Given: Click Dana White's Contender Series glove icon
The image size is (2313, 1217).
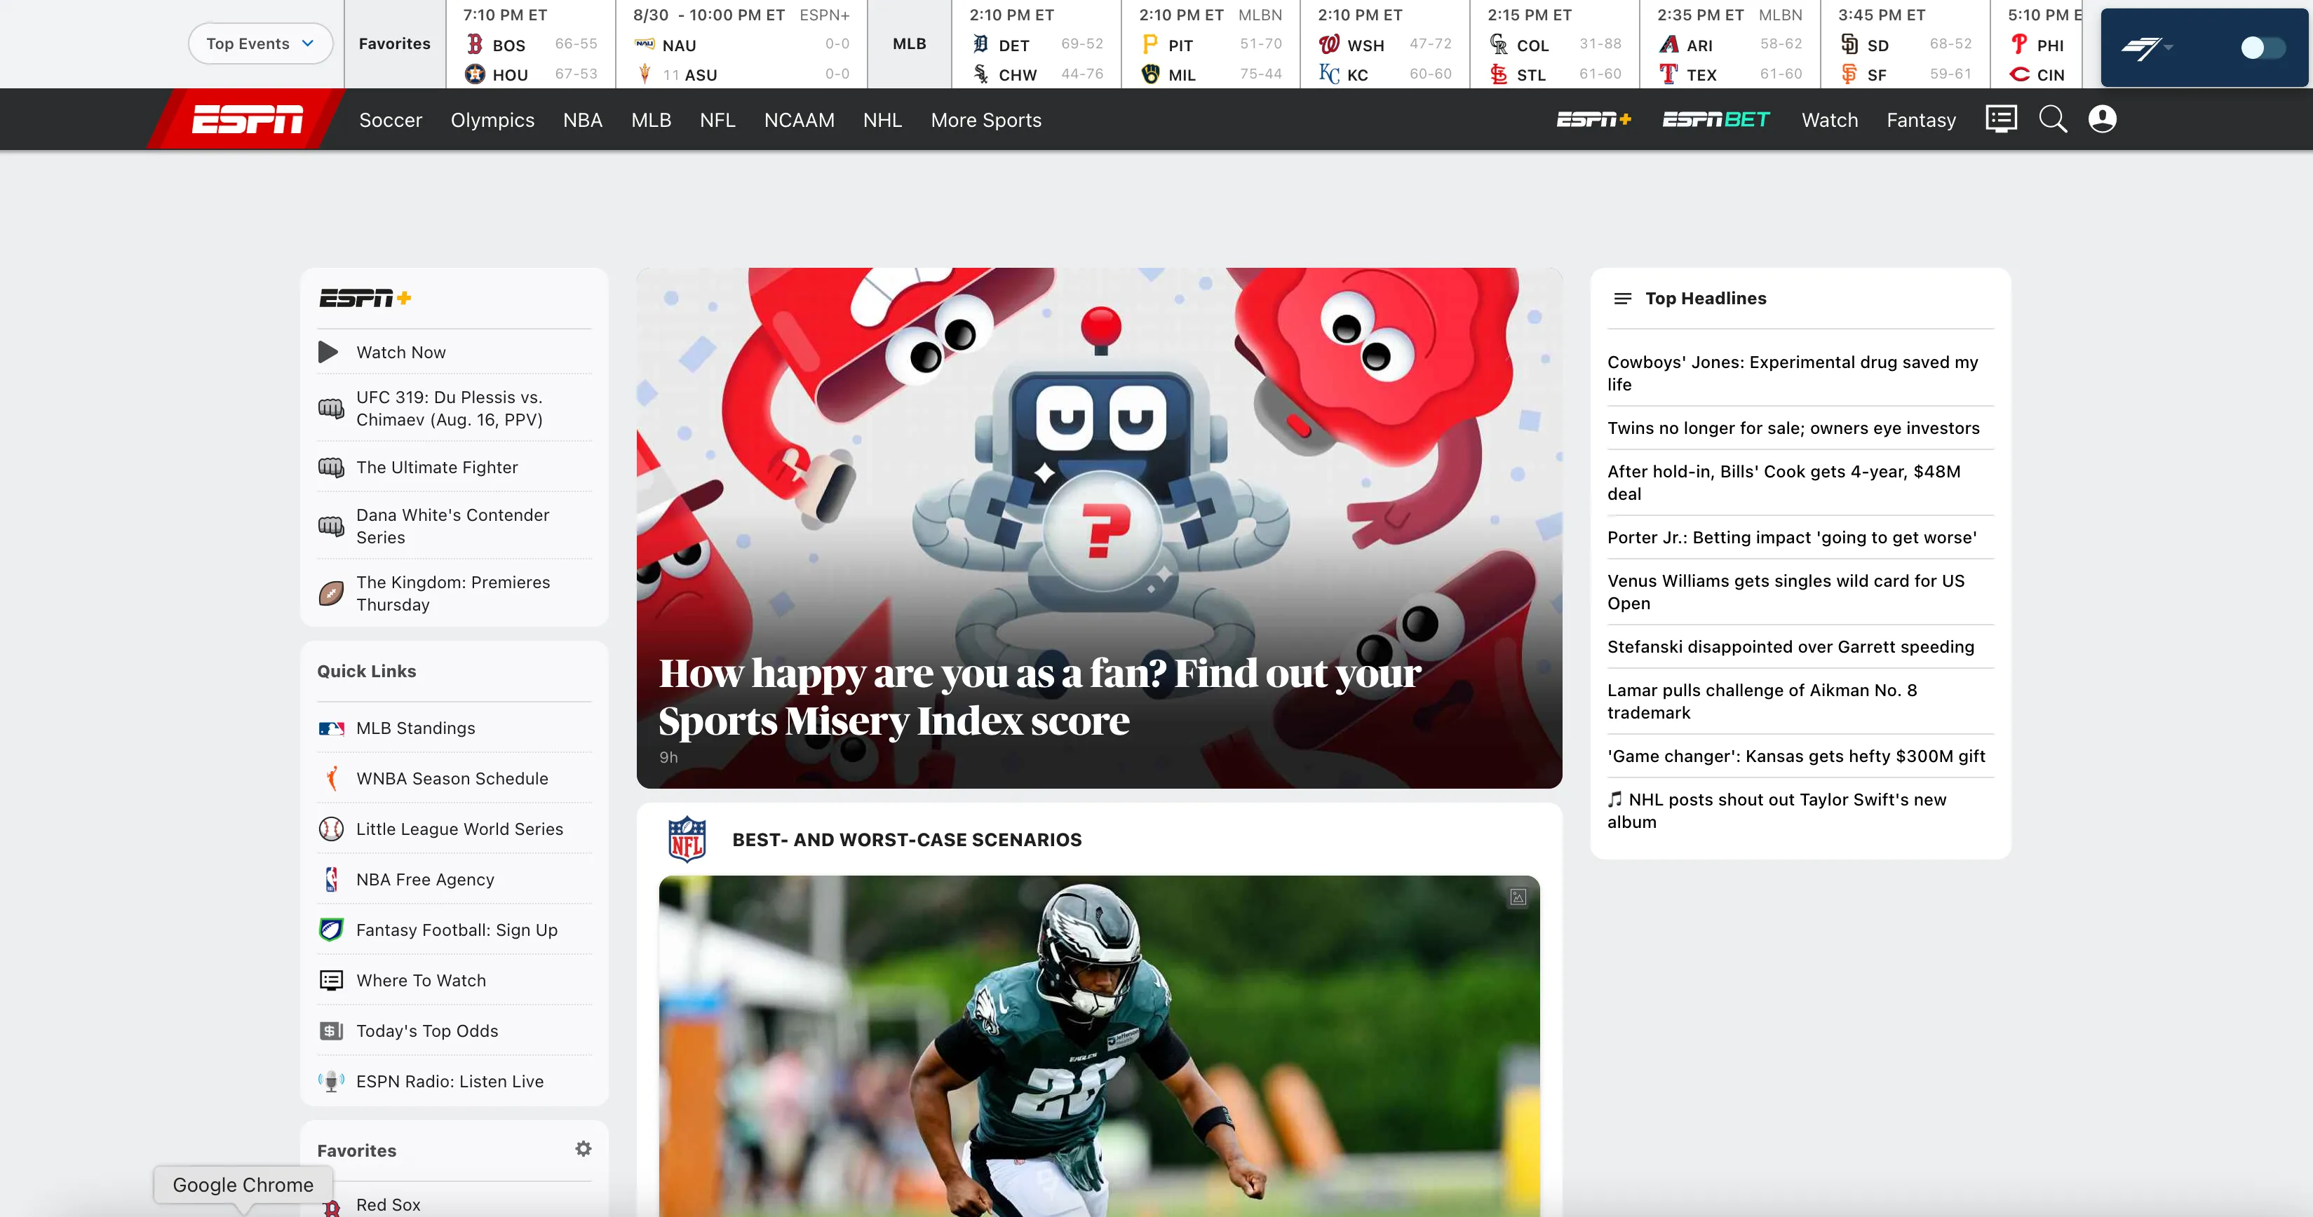Looking at the screenshot, I should 331,526.
